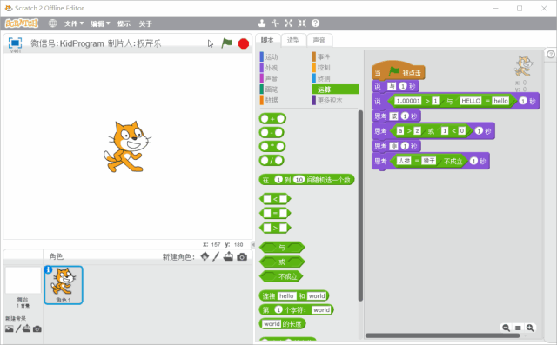Click the 与 (and) block in palette
The height and width of the screenshot is (345, 557).
[282, 247]
